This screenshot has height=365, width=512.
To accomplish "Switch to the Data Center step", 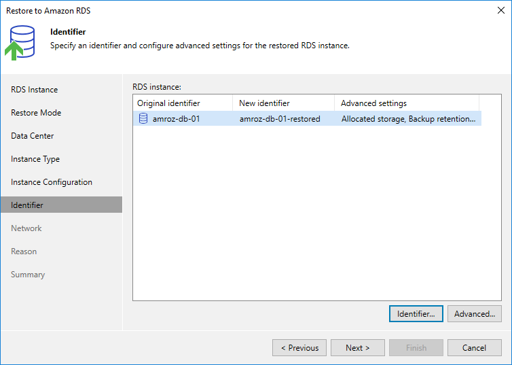I will tap(33, 136).
